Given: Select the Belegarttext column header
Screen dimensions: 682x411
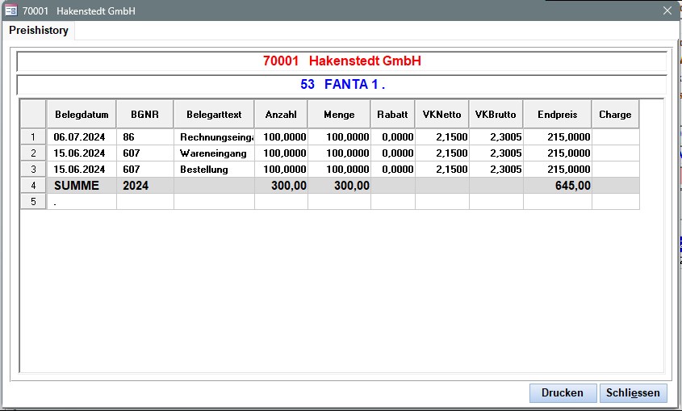Looking at the screenshot, I should point(213,115).
